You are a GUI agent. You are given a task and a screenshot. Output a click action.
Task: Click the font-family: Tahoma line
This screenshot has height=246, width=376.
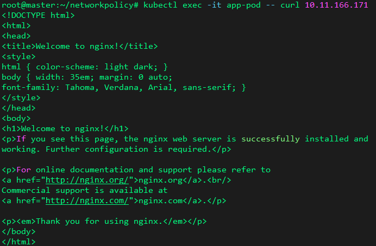click(124, 87)
